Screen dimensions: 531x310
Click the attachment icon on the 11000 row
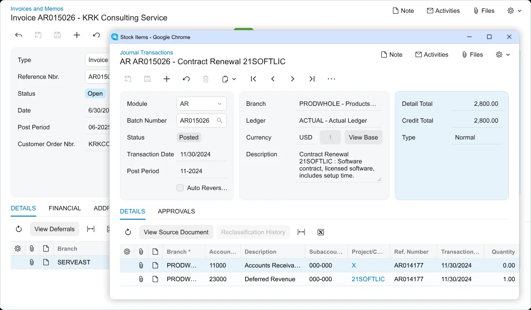[x=141, y=266]
